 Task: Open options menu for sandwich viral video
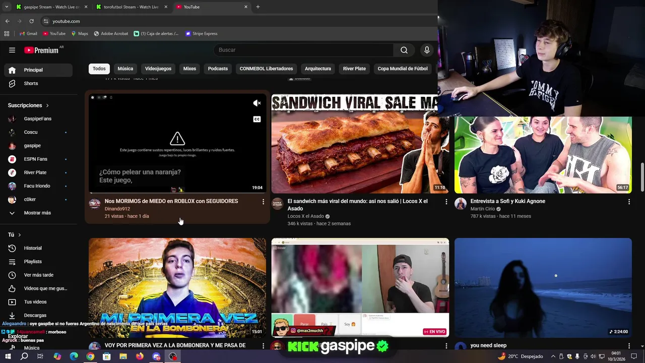point(446,202)
